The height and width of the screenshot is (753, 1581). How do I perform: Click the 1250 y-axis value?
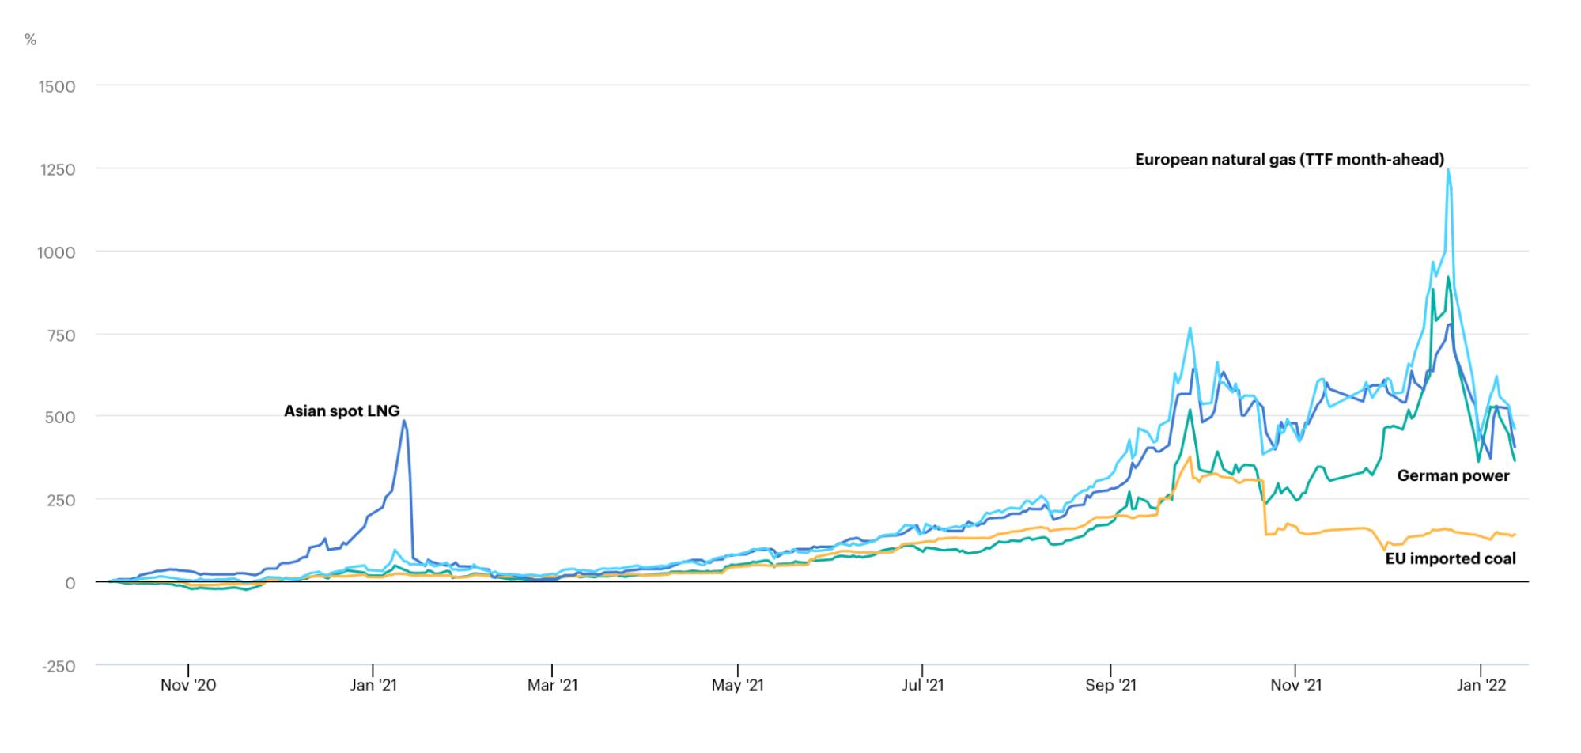(57, 170)
